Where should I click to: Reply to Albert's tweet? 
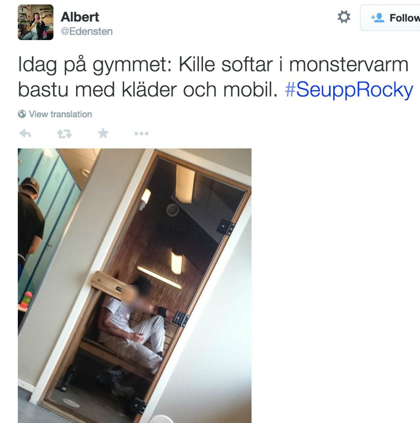pyautogui.click(x=25, y=133)
